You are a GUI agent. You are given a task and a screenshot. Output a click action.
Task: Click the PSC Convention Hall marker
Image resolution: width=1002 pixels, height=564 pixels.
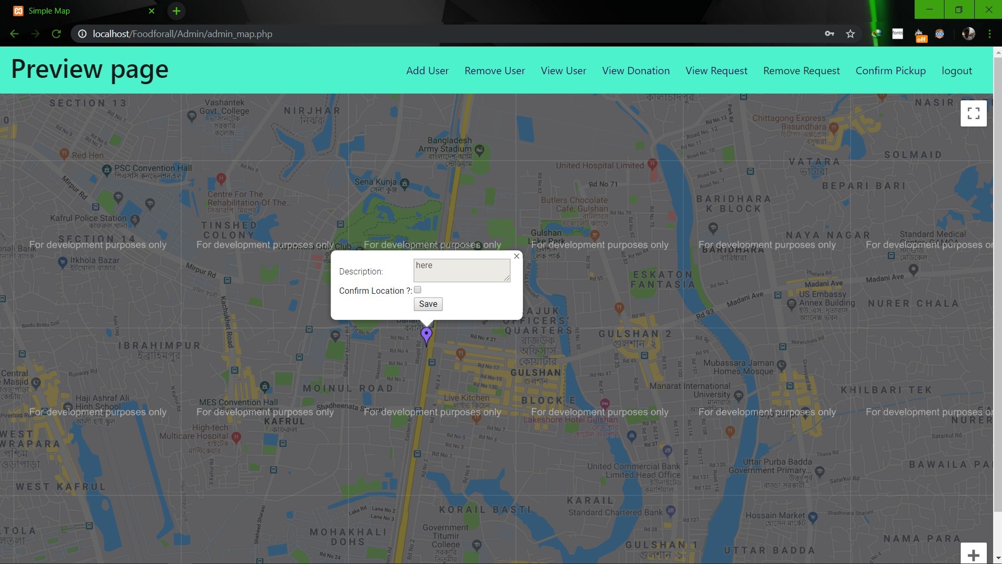pos(107,169)
